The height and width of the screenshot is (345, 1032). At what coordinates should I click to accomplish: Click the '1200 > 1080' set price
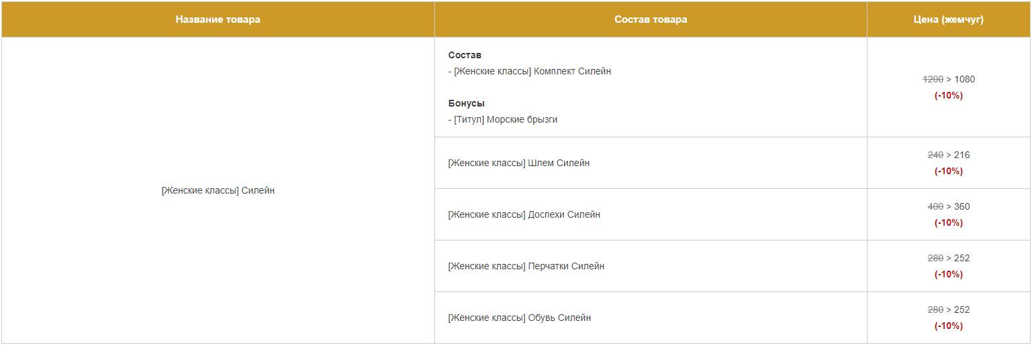(949, 79)
